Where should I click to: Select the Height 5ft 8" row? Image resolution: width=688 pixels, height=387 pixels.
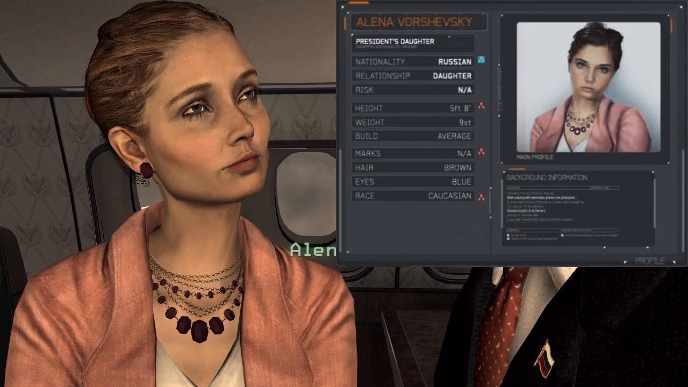point(413,108)
